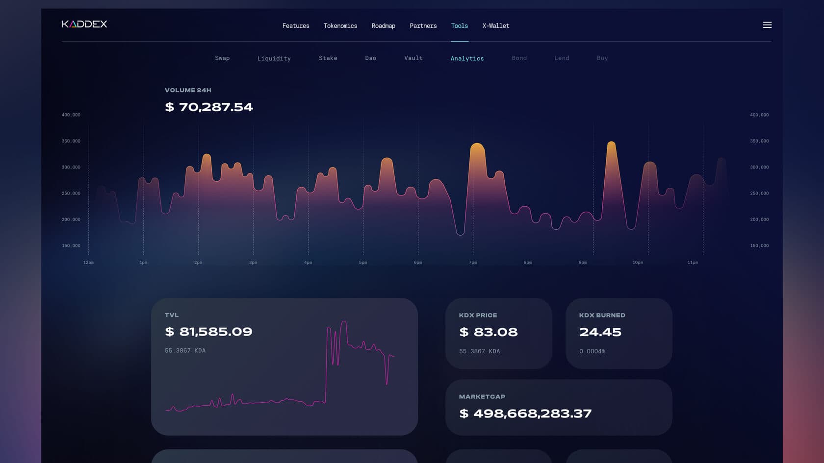Go to the Roadmap section
The image size is (824, 463).
[384, 25]
